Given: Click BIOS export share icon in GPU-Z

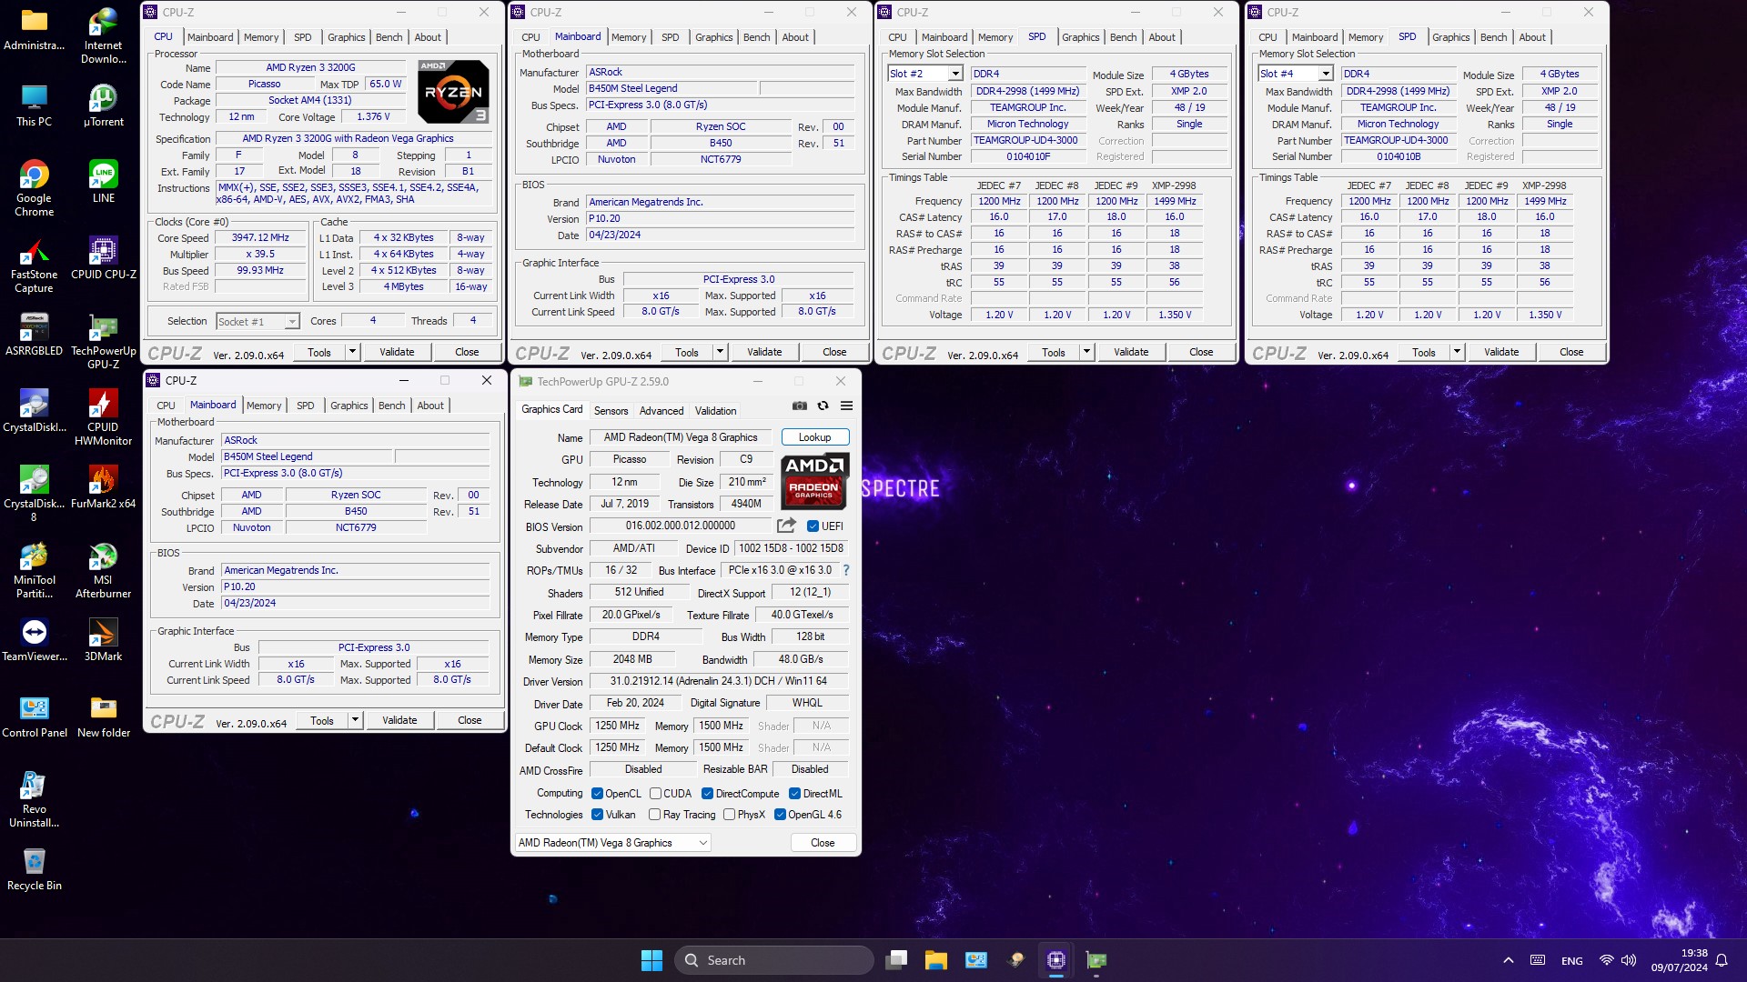Looking at the screenshot, I should click(x=786, y=526).
